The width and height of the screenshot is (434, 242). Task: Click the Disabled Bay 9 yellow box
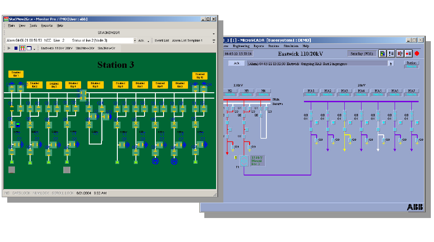[180, 85]
